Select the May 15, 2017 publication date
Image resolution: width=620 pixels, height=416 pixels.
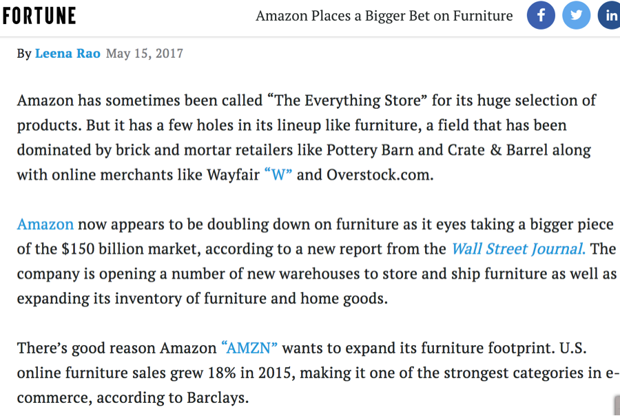[144, 53]
